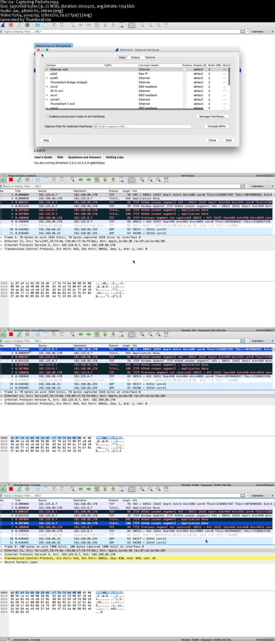Click expert info circle in live capture status bar
The width and height of the screenshot is (275, 641).
tap(2, 330)
